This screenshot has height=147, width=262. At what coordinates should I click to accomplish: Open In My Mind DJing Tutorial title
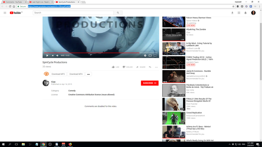[x=199, y=45]
